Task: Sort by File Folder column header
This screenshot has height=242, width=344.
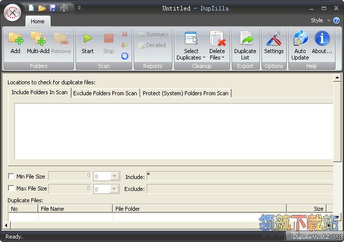Action: point(200,209)
